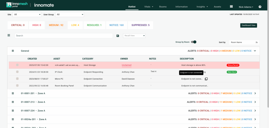The height and width of the screenshot is (128, 269).
Task: Filter by LOW: 4 alerts
Action: click(75, 25)
